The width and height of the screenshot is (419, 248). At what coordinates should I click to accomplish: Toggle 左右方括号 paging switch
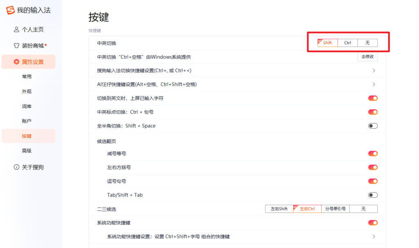[x=373, y=168]
